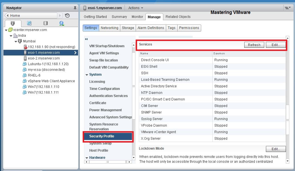Go forward using the navigator right arrow
Viewport: 295px width, 171px height.
point(60,15)
